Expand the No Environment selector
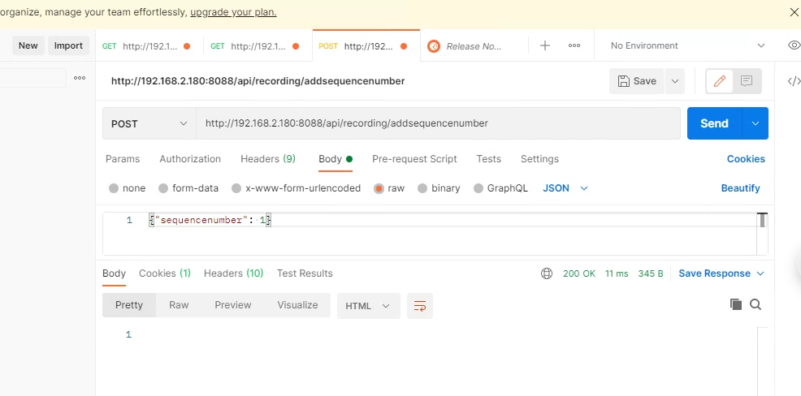The height and width of the screenshot is (396, 801). point(687,45)
